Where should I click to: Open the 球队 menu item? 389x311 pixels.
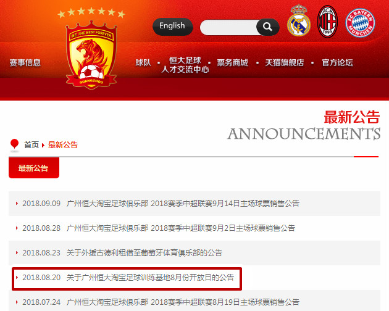[143, 63]
